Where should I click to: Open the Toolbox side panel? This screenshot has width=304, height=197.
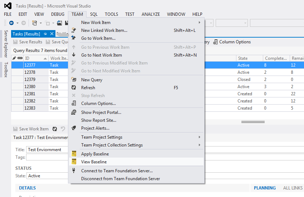click(6, 70)
